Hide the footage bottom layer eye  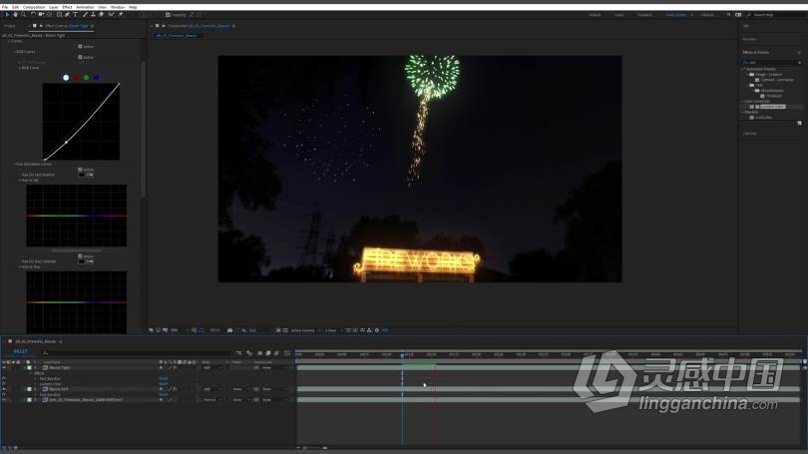pyautogui.click(x=4, y=400)
